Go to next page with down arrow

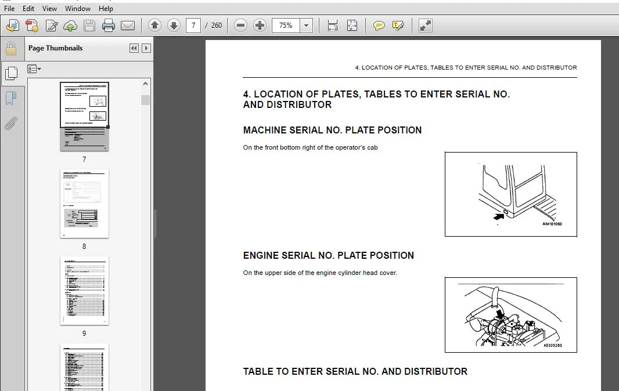[174, 26]
